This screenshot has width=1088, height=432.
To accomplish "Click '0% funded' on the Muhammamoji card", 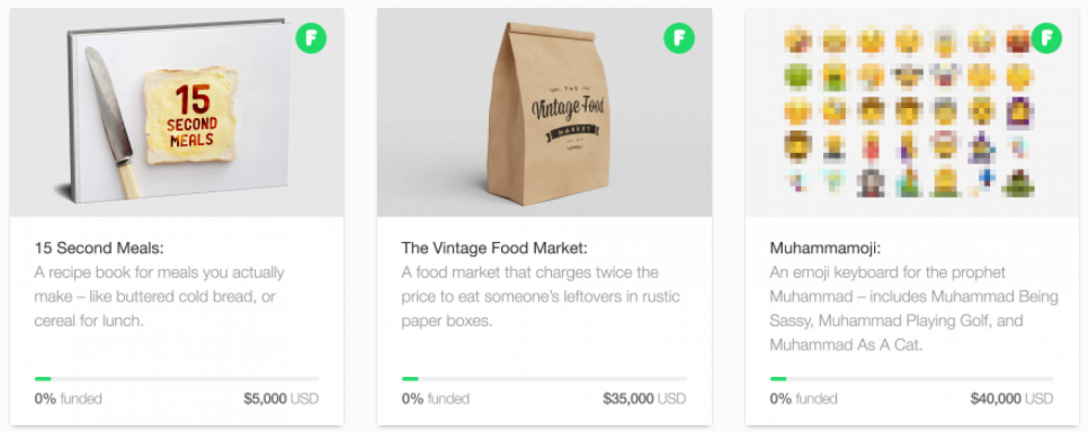I will tap(803, 399).
